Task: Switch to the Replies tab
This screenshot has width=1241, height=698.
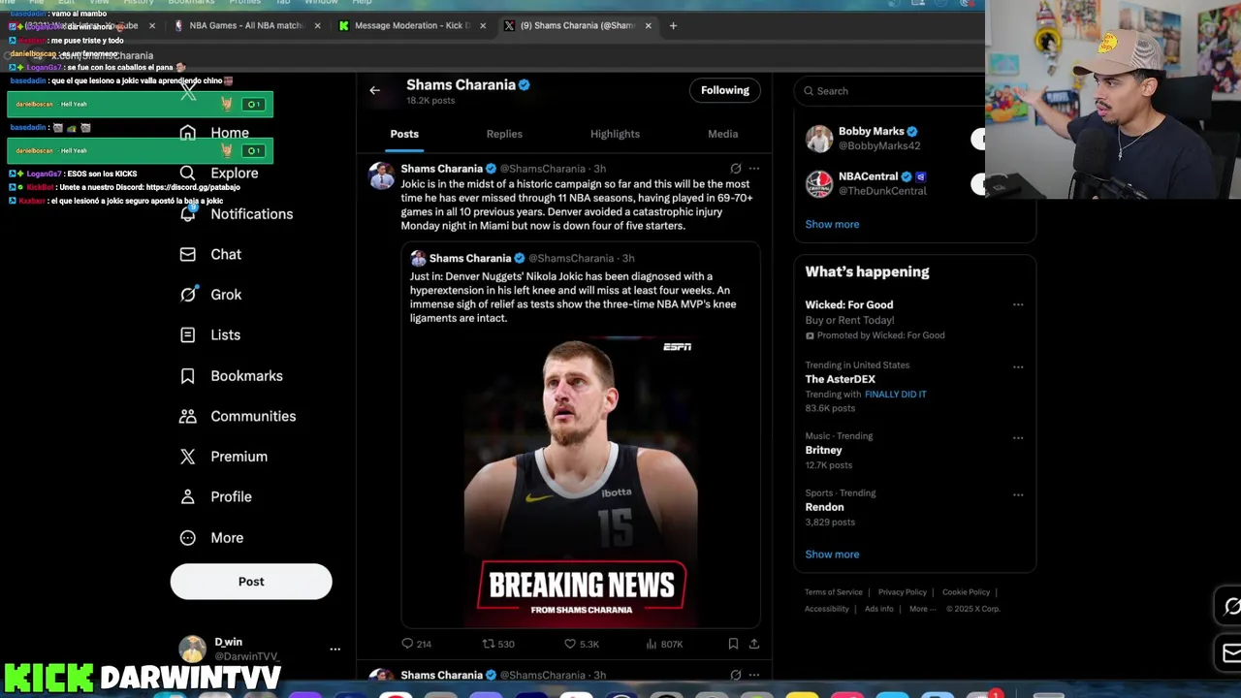Action: (x=504, y=134)
